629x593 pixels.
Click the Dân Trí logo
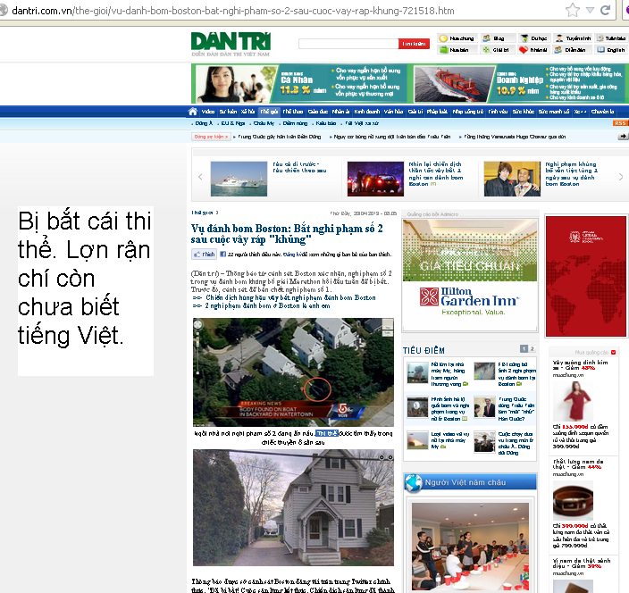pyautogui.click(x=231, y=44)
